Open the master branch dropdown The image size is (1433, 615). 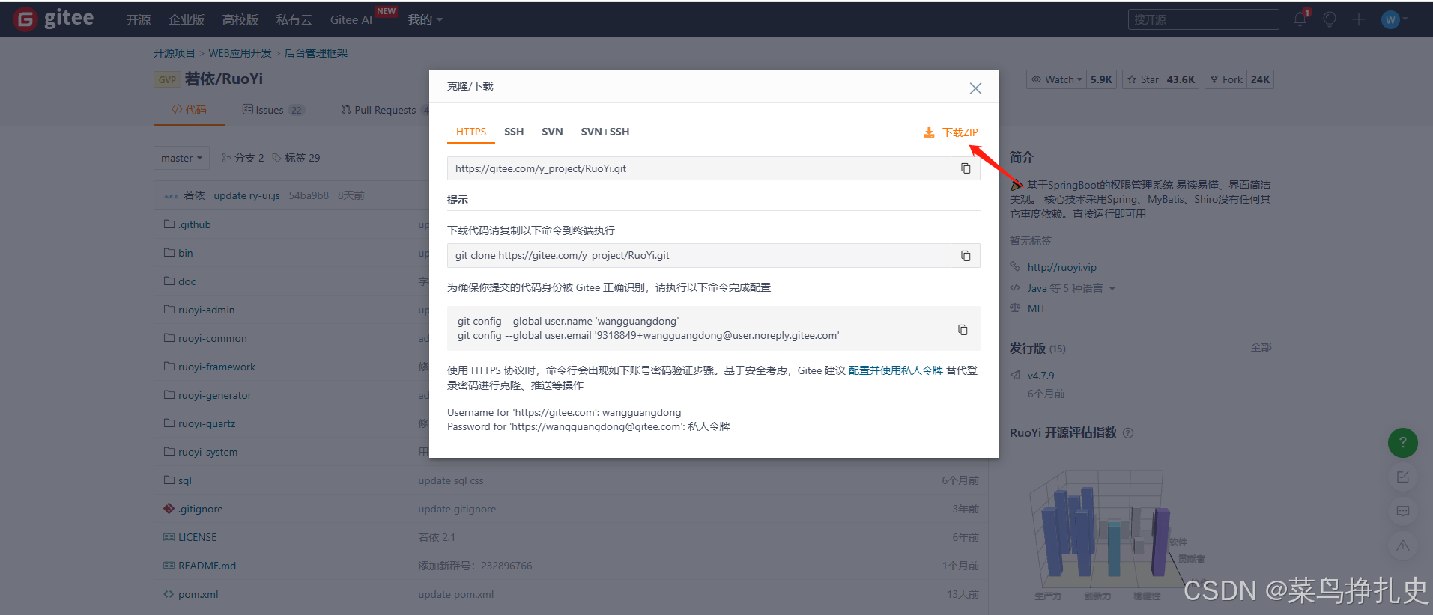pos(181,158)
